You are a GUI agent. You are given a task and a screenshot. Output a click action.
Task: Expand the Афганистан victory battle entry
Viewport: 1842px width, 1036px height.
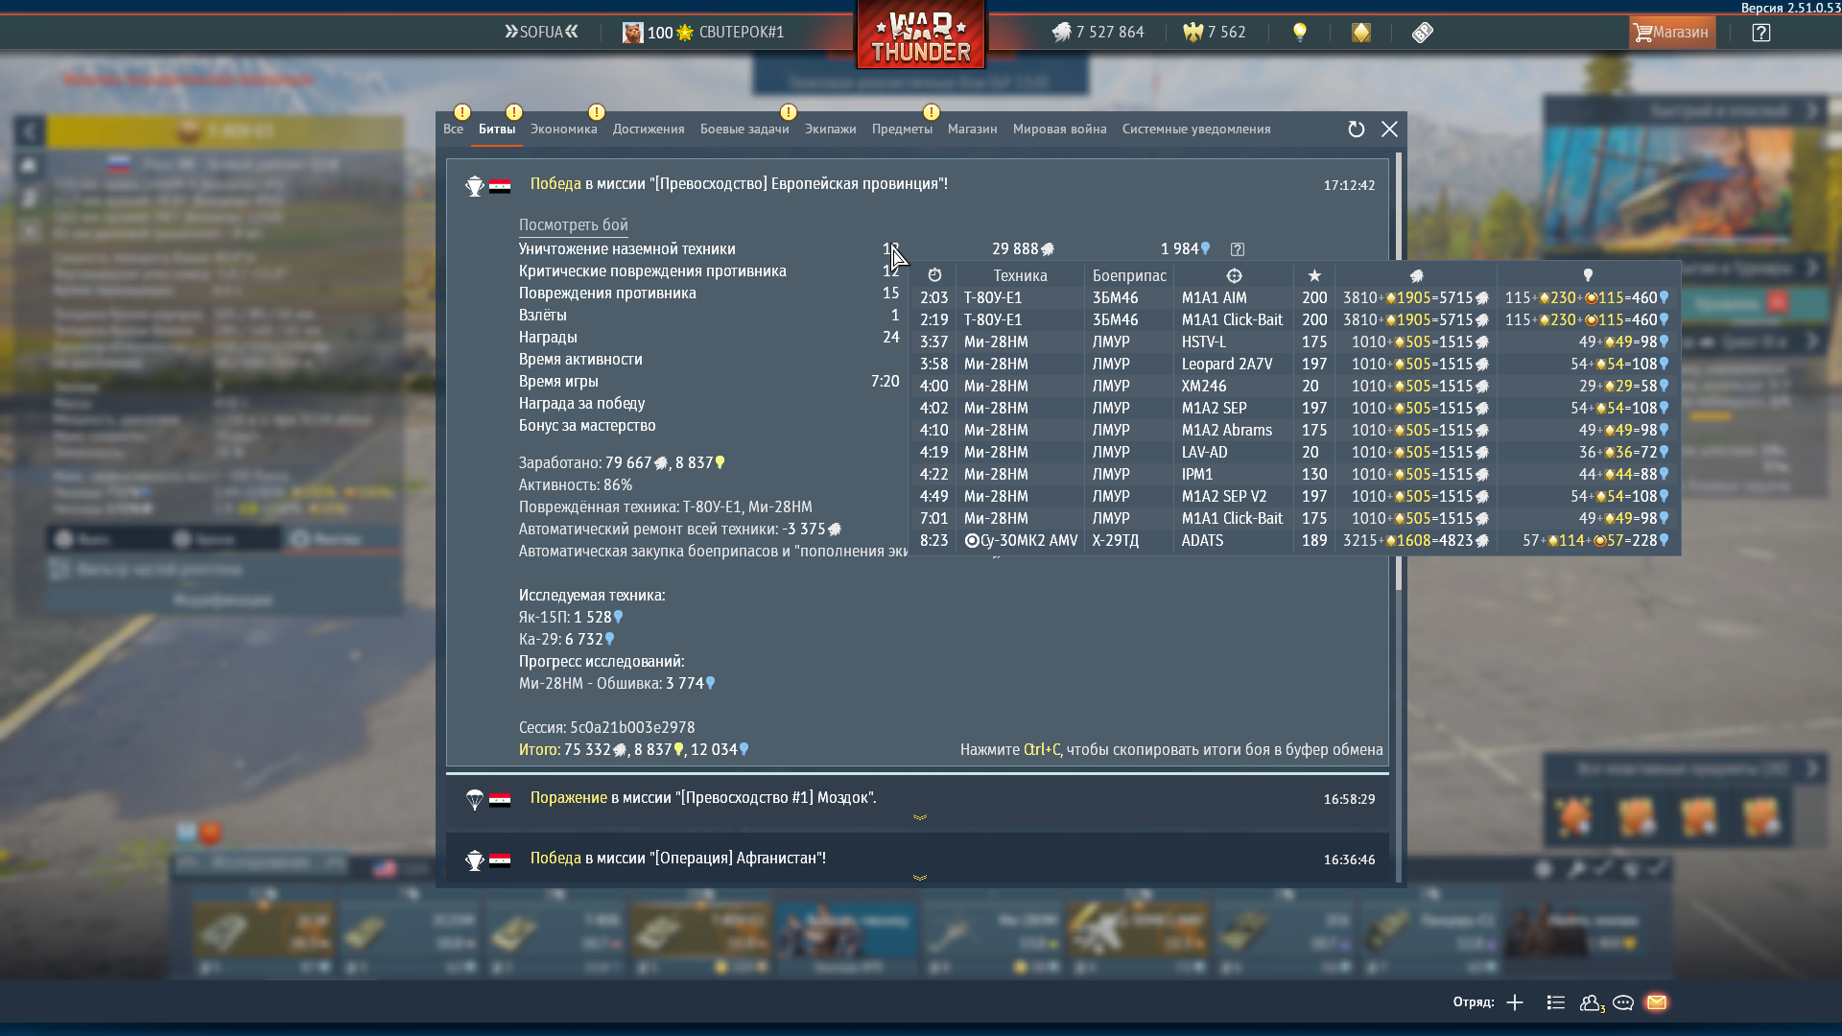919,878
